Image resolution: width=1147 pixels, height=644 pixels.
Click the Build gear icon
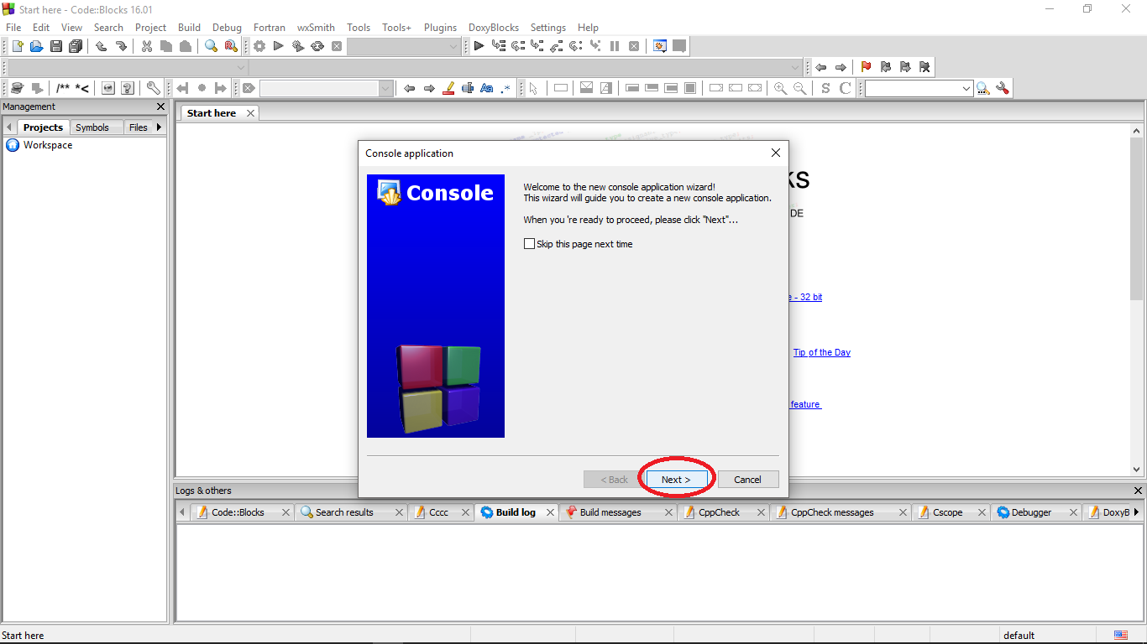[x=259, y=46]
